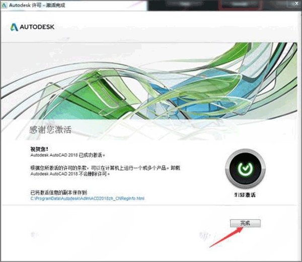Close the Autodesk license window
This screenshot has width=302, height=262.
tap(296, 4)
